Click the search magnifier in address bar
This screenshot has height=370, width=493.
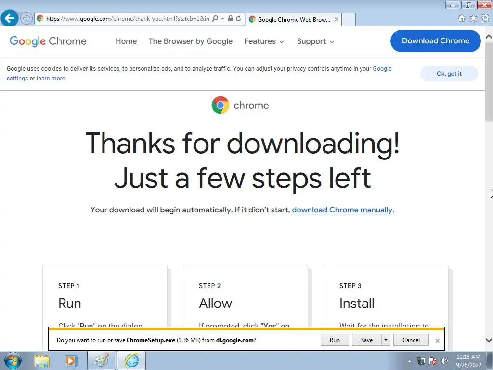pos(215,19)
